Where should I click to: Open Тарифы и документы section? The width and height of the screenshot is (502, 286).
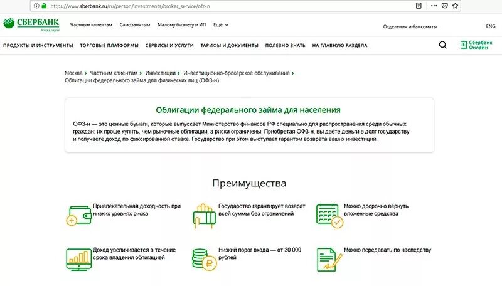(229, 45)
